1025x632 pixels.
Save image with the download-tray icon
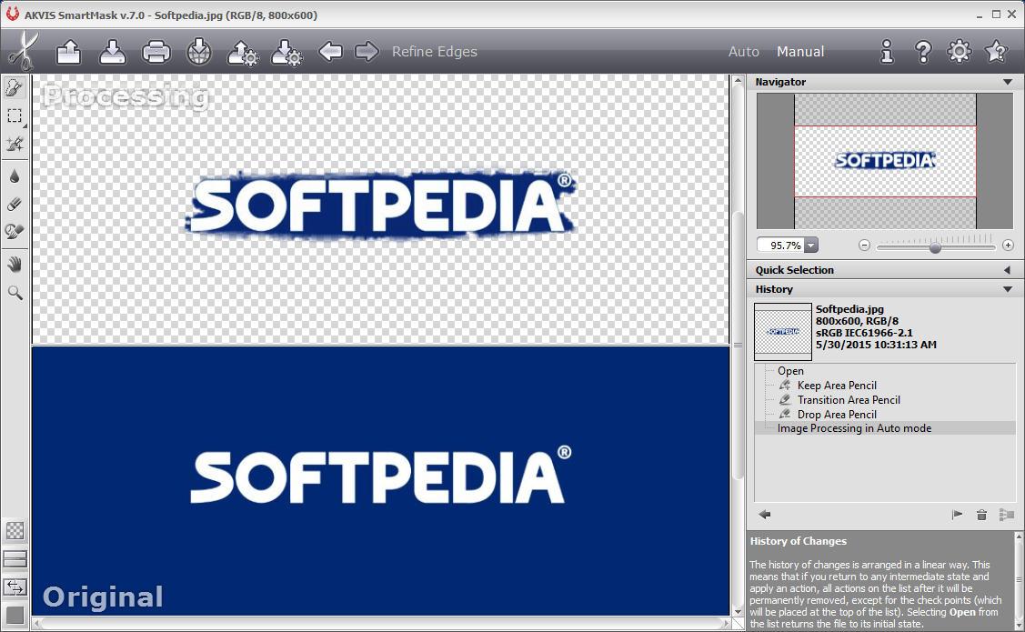113,52
